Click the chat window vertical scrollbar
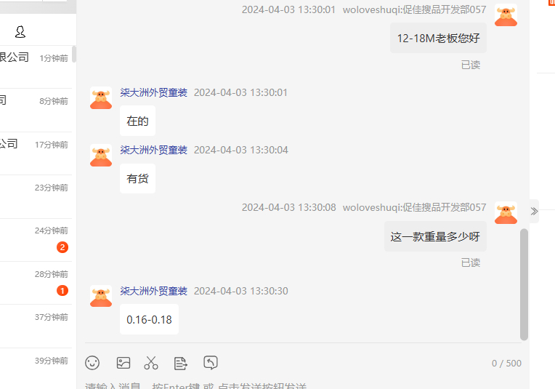Viewport: 555px width, 389px height. point(524,284)
